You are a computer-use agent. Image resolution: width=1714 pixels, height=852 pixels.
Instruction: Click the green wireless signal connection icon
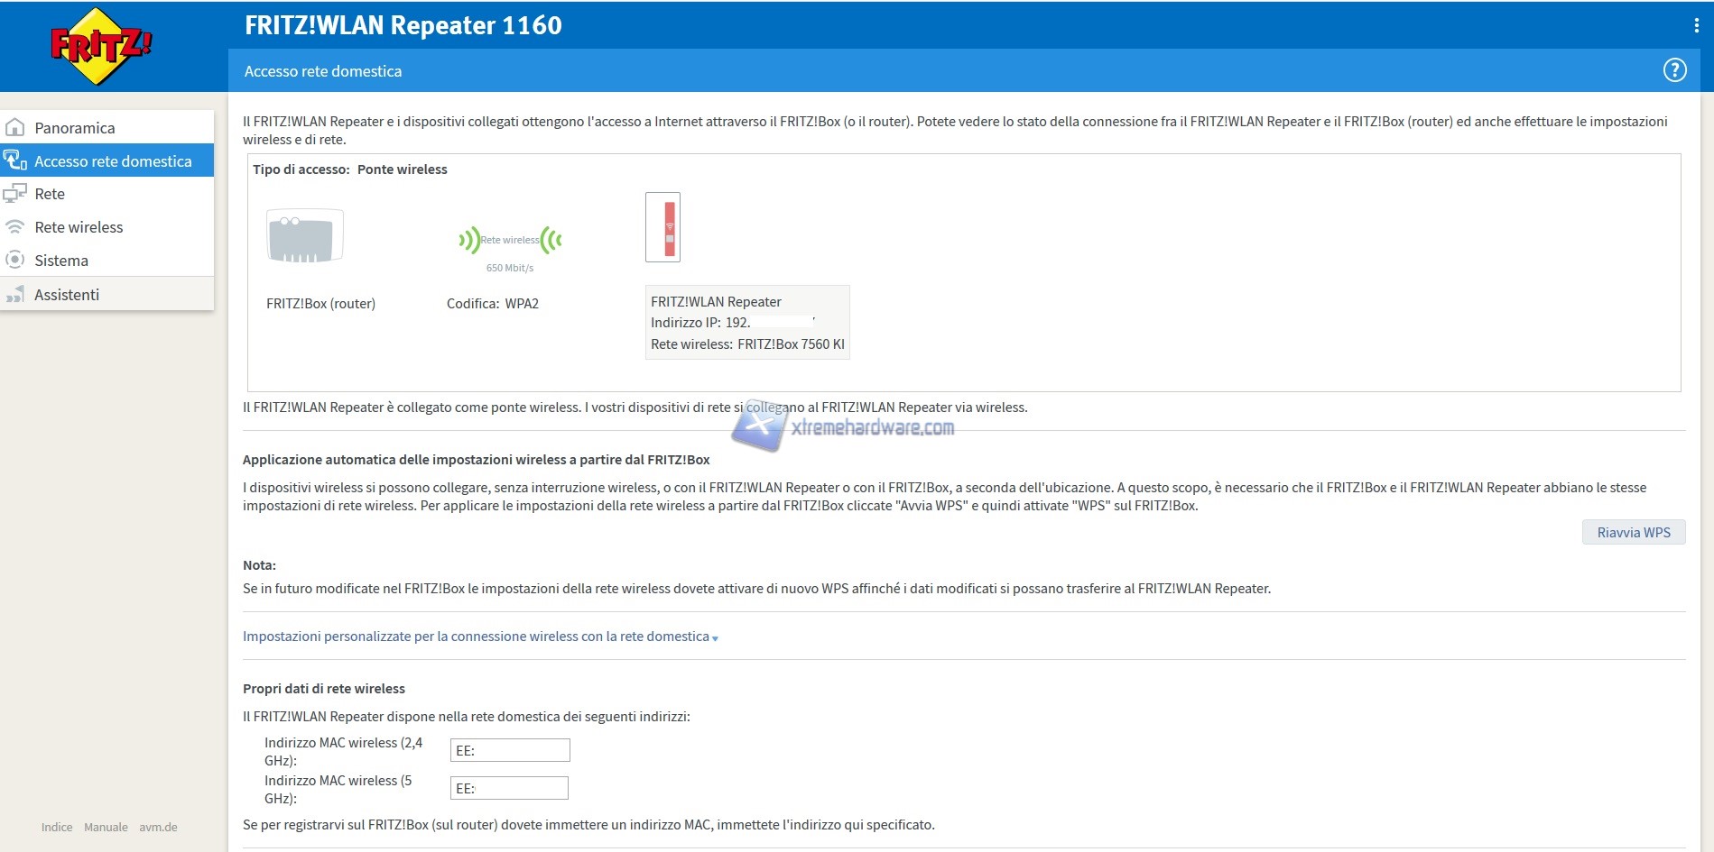pyautogui.click(x=510, y=240)
